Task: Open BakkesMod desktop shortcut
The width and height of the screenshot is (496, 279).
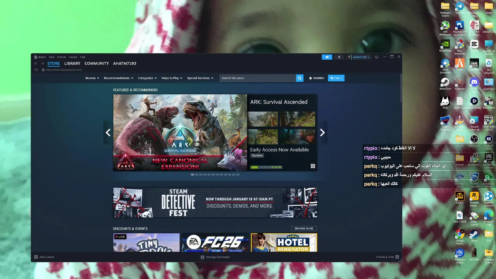Action: click(489, 102)
